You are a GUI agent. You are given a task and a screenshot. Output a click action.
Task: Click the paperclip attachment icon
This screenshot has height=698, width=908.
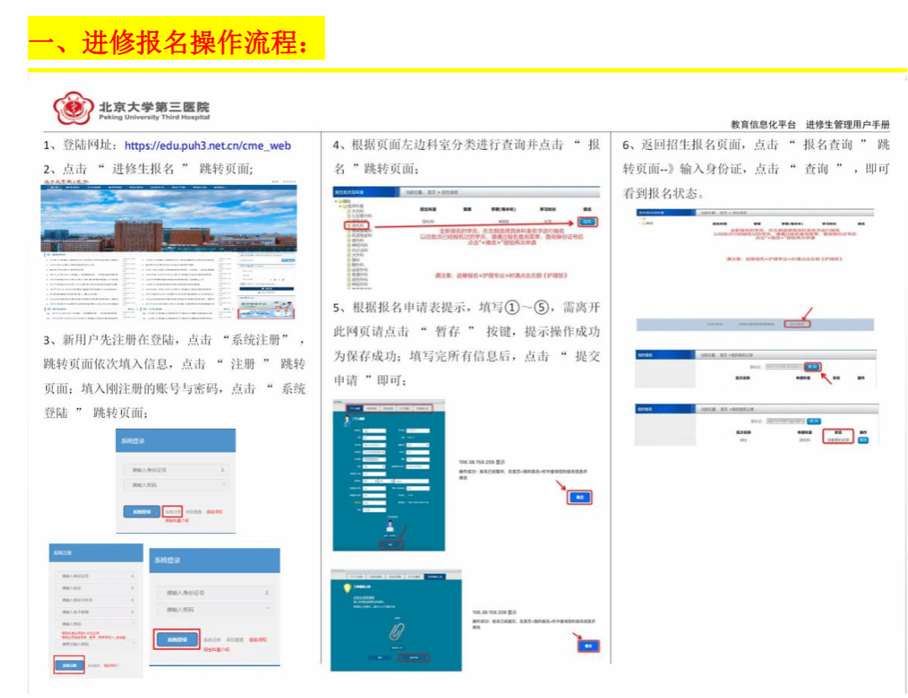(395, 633)
